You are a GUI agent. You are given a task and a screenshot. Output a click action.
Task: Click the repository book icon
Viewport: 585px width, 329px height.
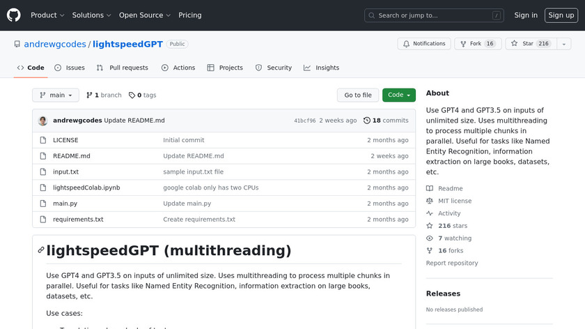click(x=17, y=44)
